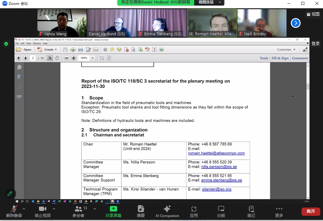The width and height of the screenshot is (323, 221).
Task: Toggle the AI Companion panel
Action: click(167, 211)
